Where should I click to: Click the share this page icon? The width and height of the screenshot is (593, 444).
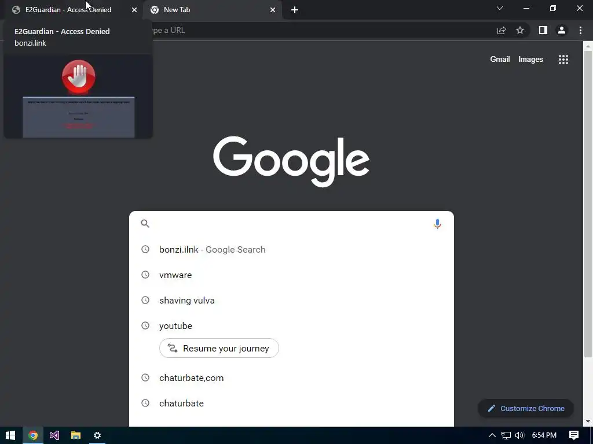click(x=502, y=30)
